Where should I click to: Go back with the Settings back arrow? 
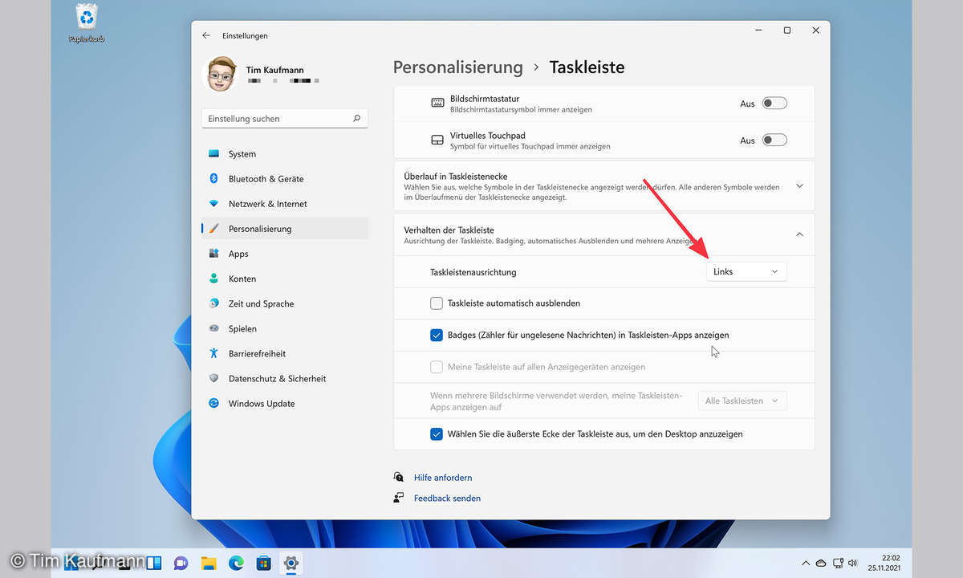coord(206,35)
